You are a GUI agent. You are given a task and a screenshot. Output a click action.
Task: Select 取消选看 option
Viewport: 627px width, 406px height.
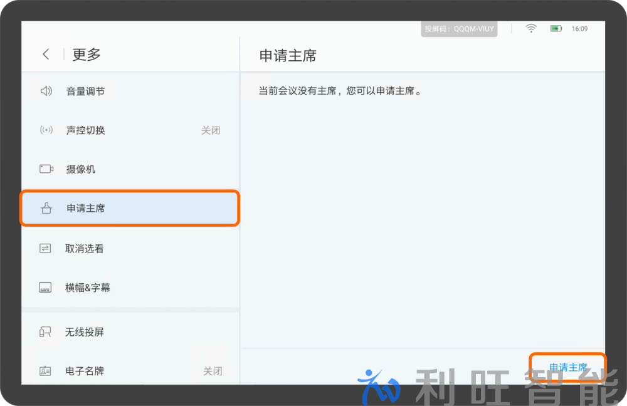(130, 249)
